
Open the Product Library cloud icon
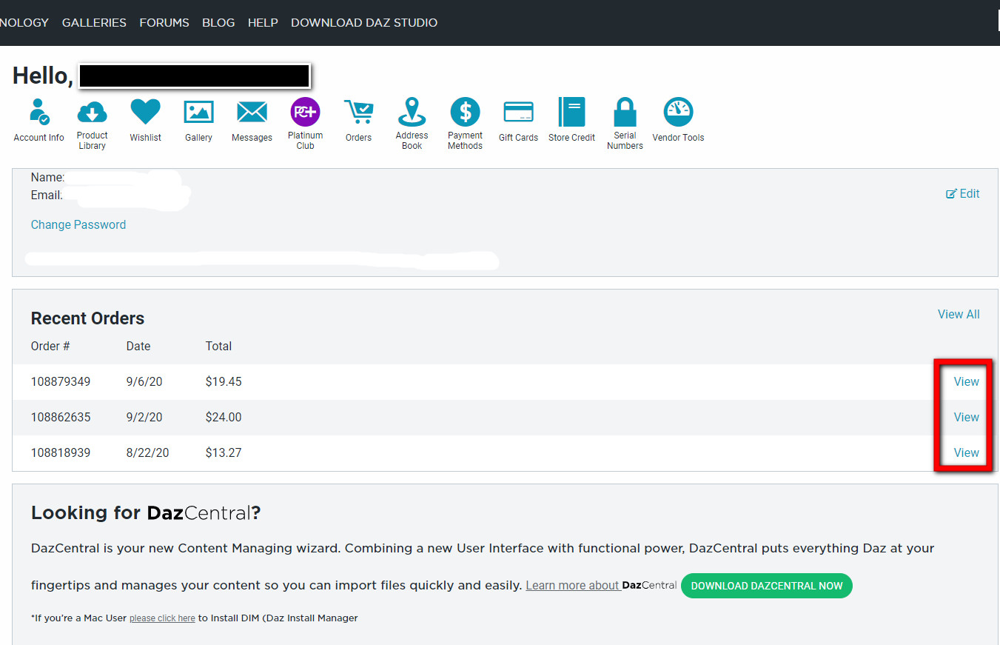[92, 112]
